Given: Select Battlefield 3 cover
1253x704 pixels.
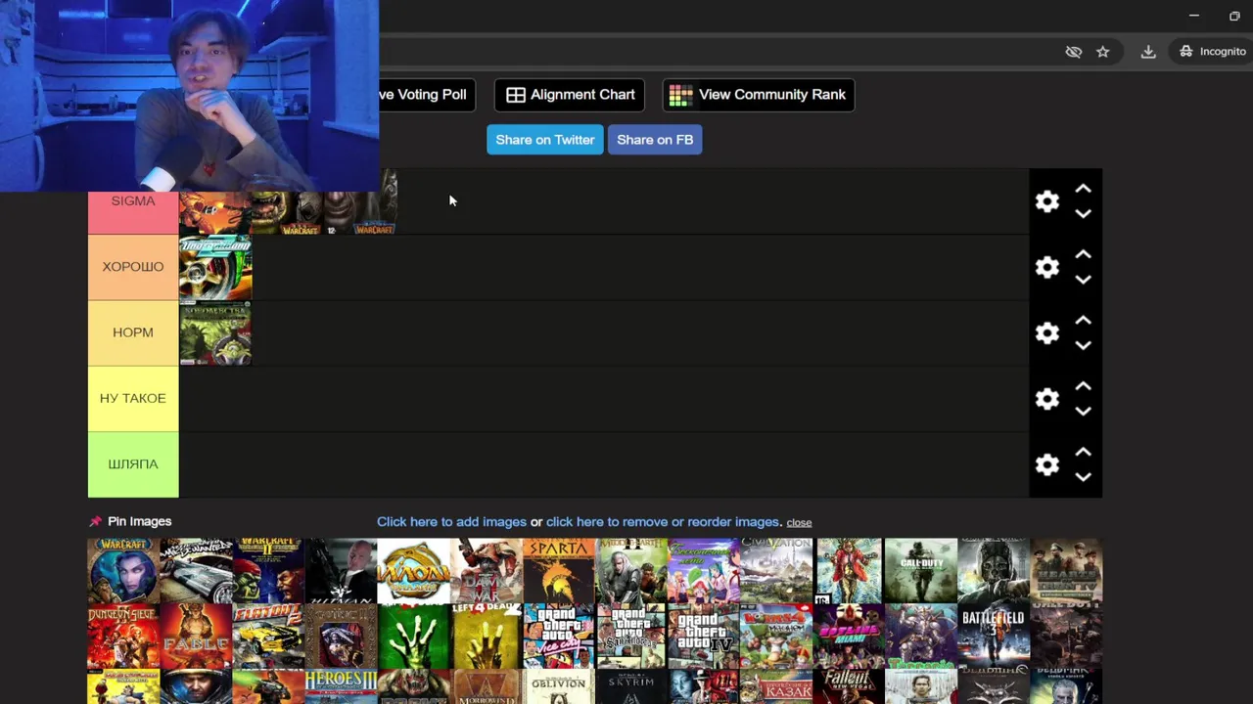Looking at the screenshot, I should pos(993,636).
